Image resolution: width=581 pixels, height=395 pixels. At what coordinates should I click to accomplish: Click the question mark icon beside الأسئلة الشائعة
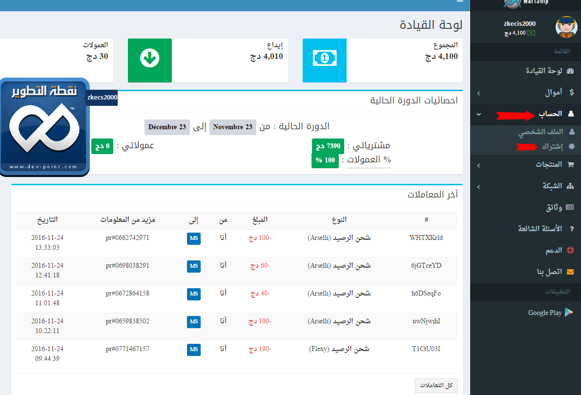point(572,229)
